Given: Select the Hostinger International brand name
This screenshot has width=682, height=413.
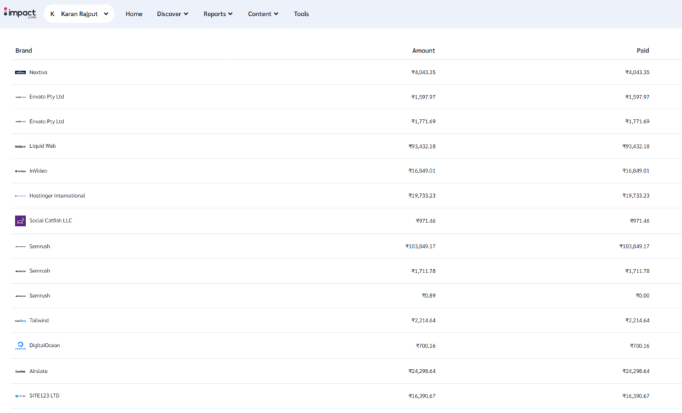Looking at the screenshot, I should pos(57,195).
